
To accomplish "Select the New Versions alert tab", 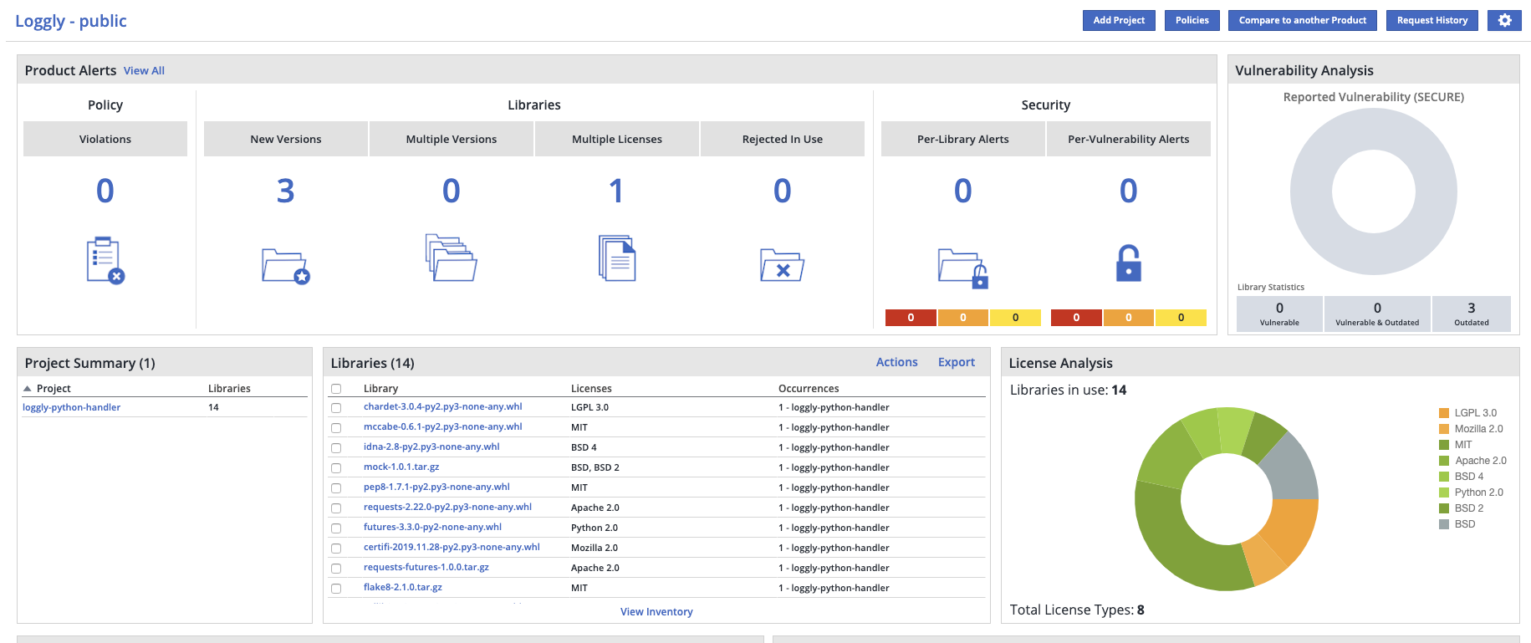I will (286, 139).
